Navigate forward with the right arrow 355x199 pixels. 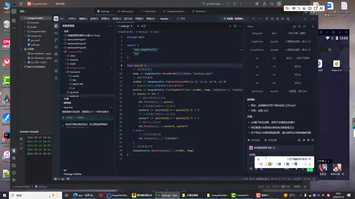[x=259, y=19]
